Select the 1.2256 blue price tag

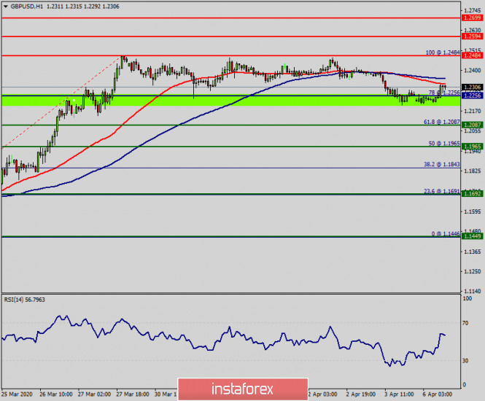pyautogui.click(x=471, y=96)
